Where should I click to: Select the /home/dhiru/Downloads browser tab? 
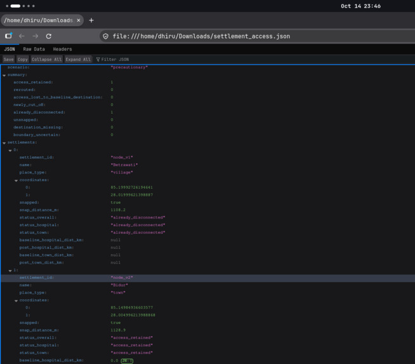point(42,20)
